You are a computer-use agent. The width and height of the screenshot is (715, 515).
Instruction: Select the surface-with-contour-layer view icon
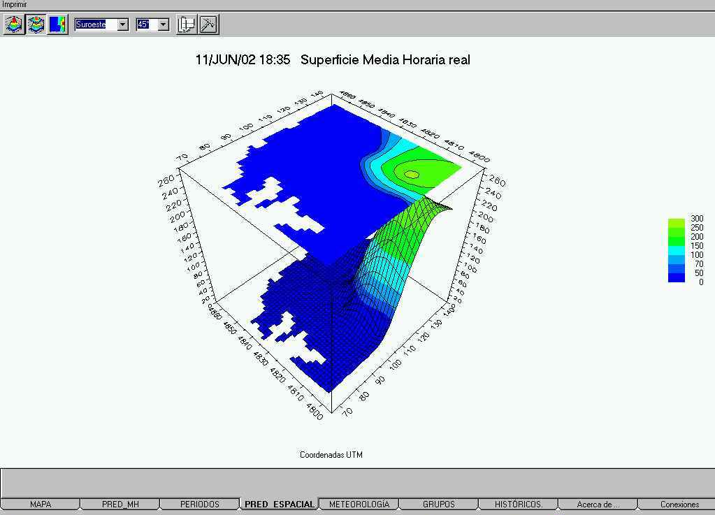pos(36,24)
